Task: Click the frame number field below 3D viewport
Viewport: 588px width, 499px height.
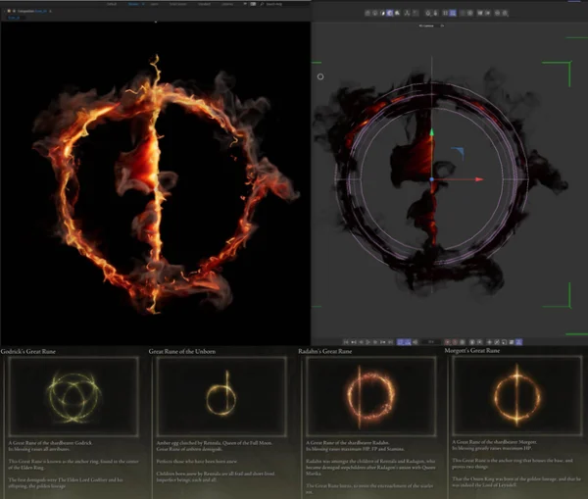Action: tap(431, 341)
